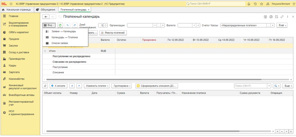This screenshot has height=137, width=296.
Task: Click the Реестр платежей button
Action: coord(113,33)
